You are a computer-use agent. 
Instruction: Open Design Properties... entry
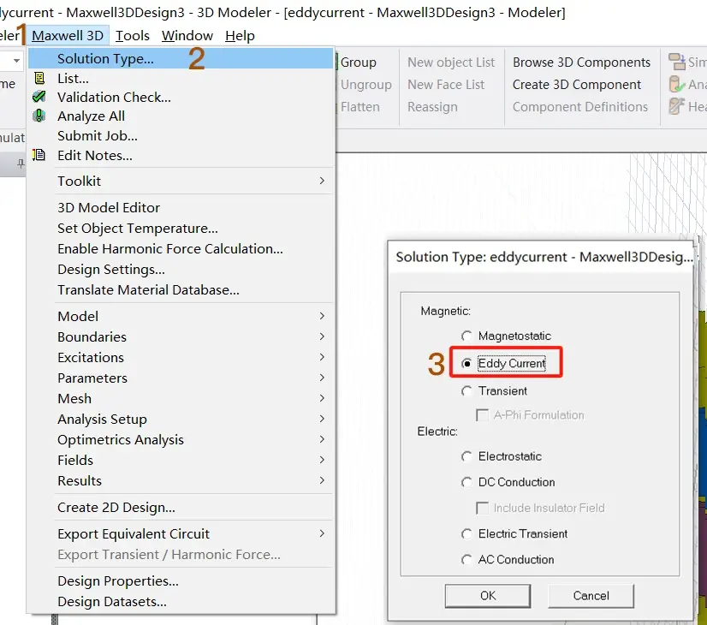[181, 580]
